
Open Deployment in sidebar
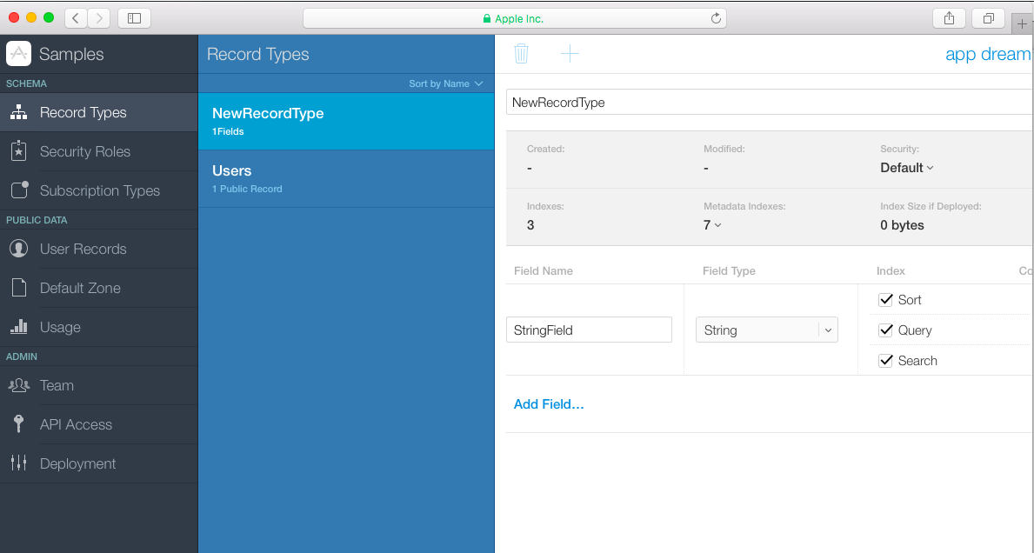[99, 463]
